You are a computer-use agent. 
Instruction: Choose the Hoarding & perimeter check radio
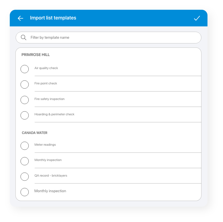click(x=25, y=115)
